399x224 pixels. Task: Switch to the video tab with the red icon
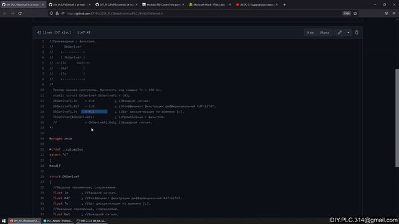[257, 4]
